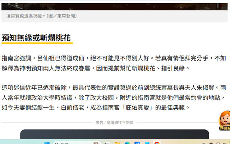Click the orange-haired push notification avatar
230x144 pixels.
pyautogui.click(x=225, y=120)
